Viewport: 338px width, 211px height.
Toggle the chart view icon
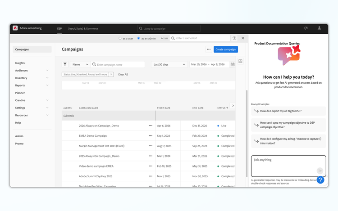[241, 61]
